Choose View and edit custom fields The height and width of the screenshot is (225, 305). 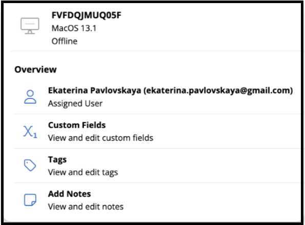100,138
